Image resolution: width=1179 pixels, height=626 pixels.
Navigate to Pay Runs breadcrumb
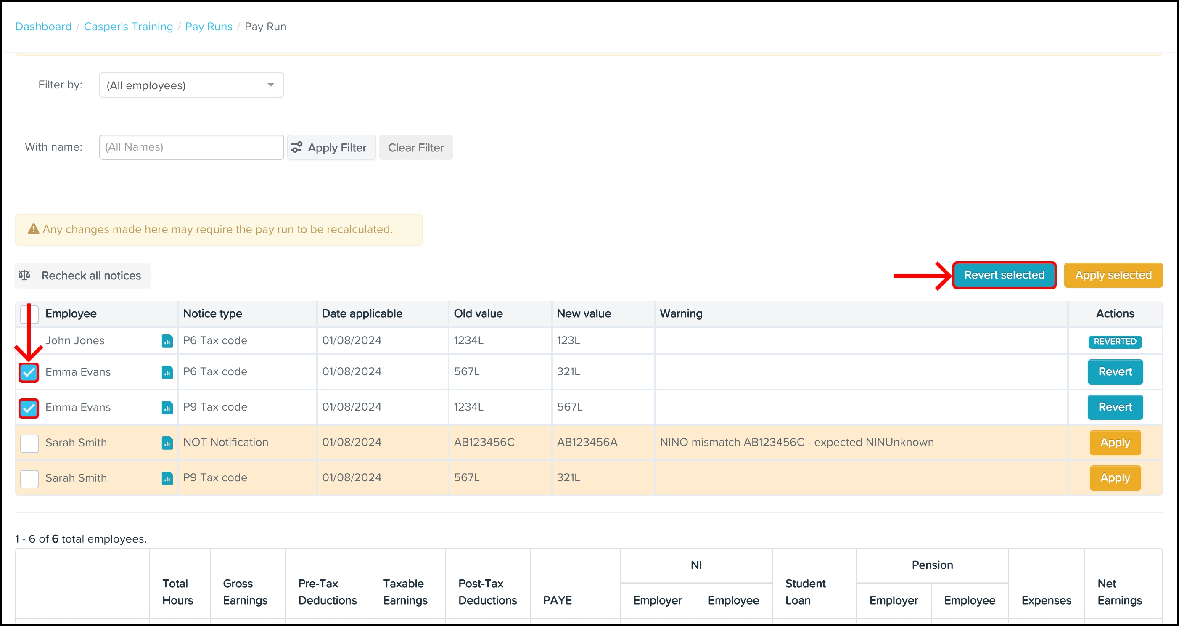[x=209, y=27]
